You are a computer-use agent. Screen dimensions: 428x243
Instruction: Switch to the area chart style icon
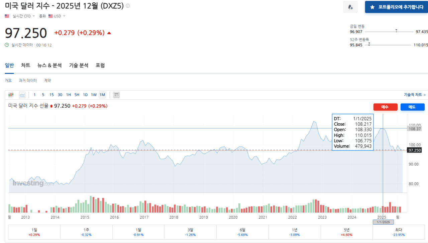point(22,95)
